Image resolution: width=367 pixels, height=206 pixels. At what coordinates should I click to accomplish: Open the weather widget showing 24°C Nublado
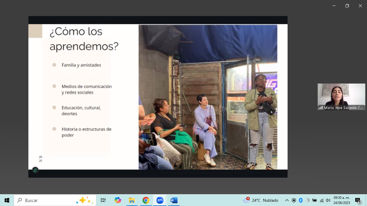click(260, 200)
